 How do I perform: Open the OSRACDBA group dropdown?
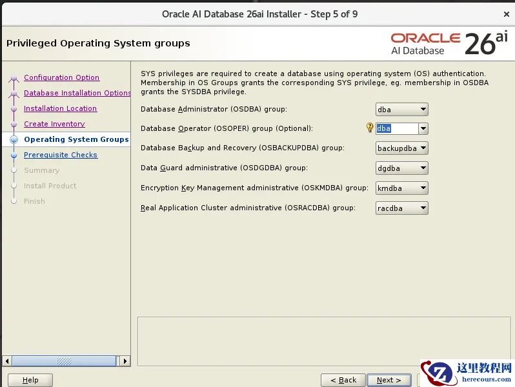click(x=401, y=208)
